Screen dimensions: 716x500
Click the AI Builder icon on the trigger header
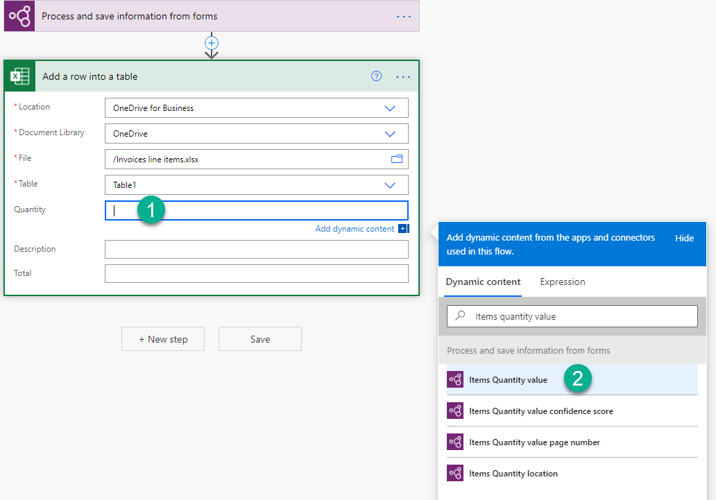pos(18,15)
